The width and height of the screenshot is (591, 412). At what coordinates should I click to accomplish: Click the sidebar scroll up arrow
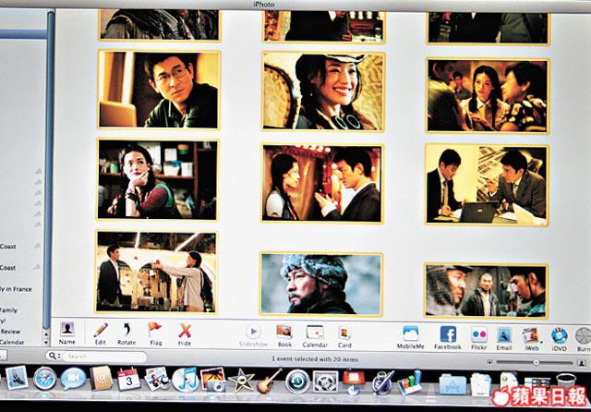pyautogui.click(x=46, y=334)
